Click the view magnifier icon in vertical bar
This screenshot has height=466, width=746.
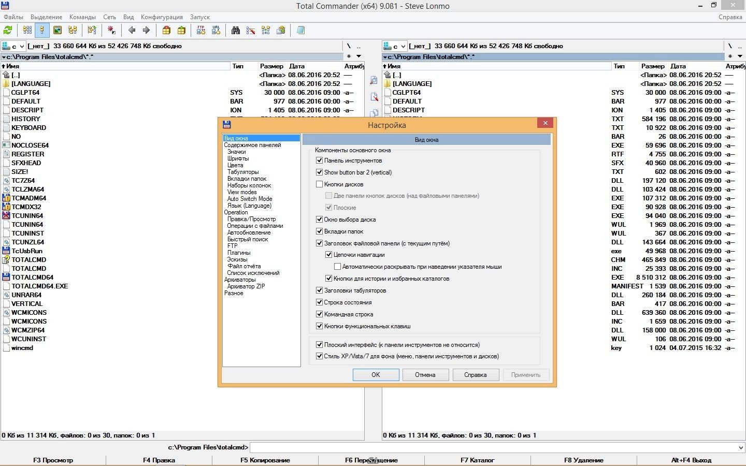(x=374, y=80)
